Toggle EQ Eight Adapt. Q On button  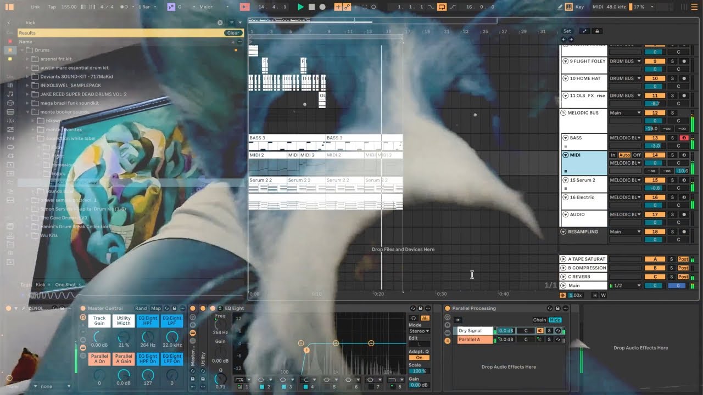419,358
